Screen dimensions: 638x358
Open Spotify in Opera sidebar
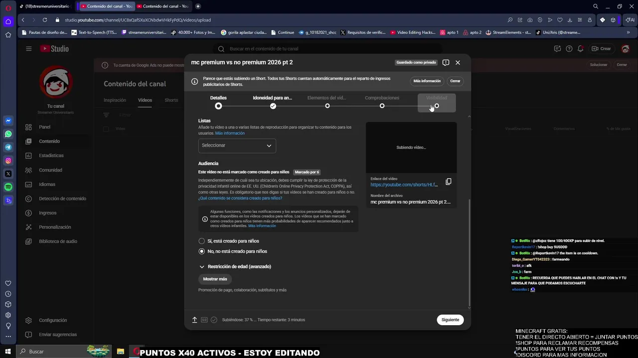click(8, 187)
